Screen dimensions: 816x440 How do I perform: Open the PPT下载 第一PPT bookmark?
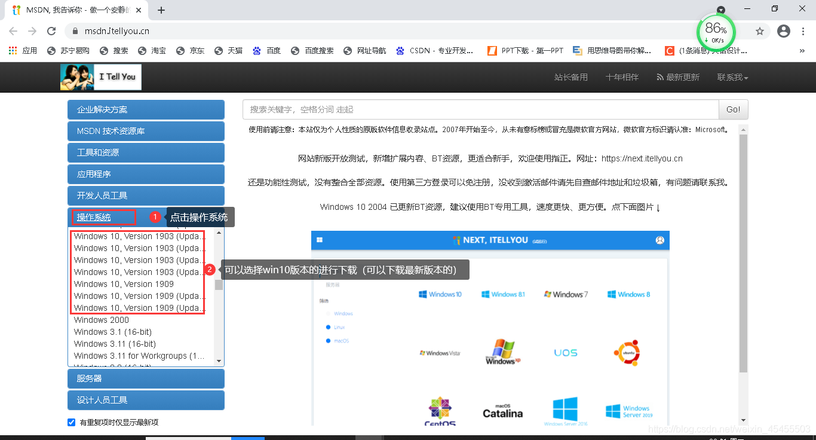point(526,51)
